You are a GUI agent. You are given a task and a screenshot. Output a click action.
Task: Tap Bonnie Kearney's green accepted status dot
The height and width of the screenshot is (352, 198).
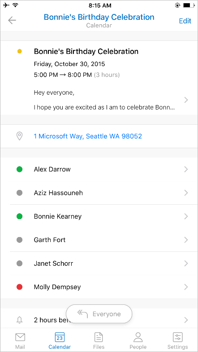click(20, 216)
